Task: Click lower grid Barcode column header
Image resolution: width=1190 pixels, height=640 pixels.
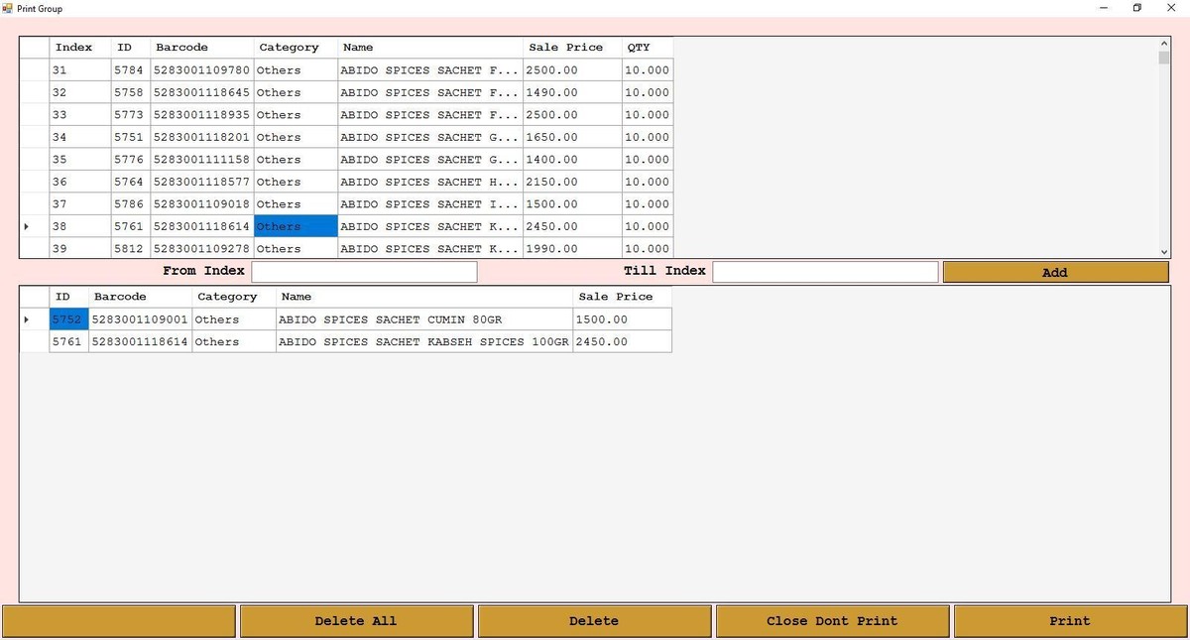Action: click(x=140, y=297)
